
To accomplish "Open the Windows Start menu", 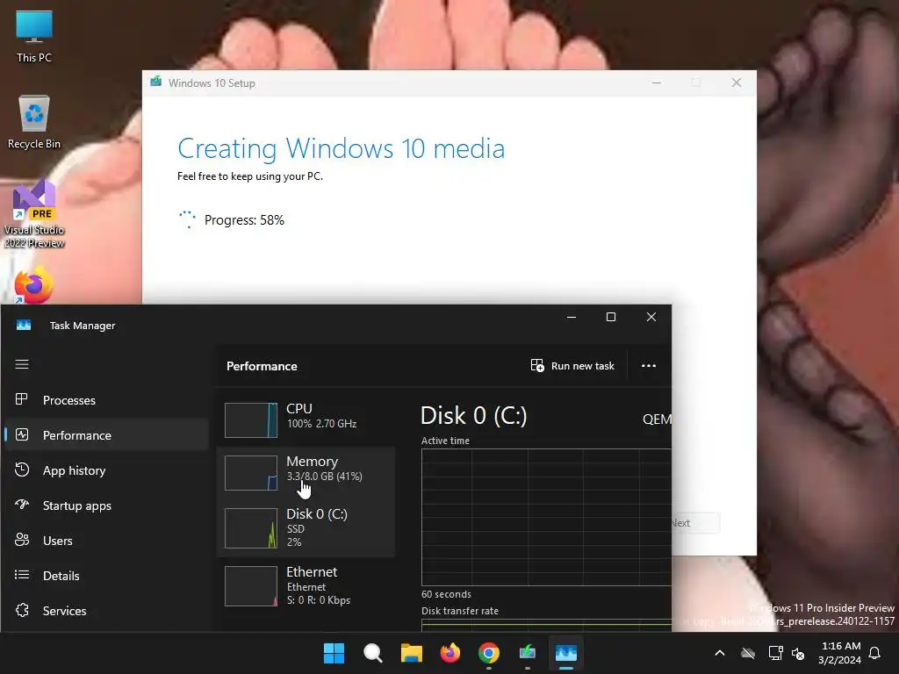I will (x=334, y=653).
